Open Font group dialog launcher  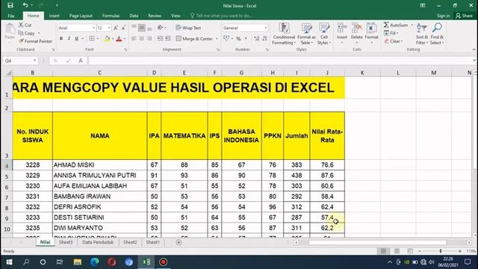(125, 49)
